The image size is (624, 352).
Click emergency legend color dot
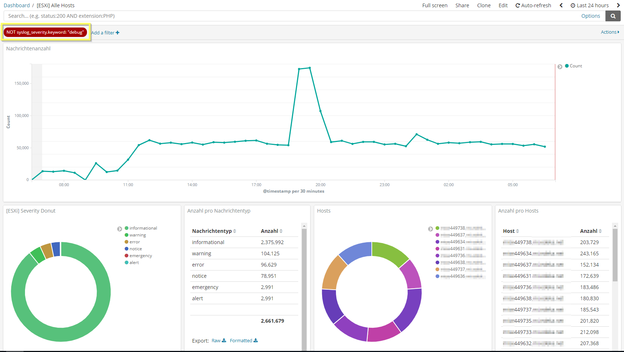[126, 256]
